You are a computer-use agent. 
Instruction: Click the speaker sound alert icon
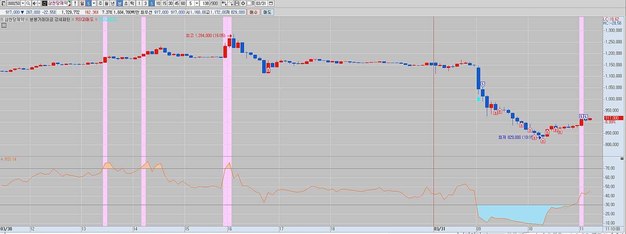point(34,3)
